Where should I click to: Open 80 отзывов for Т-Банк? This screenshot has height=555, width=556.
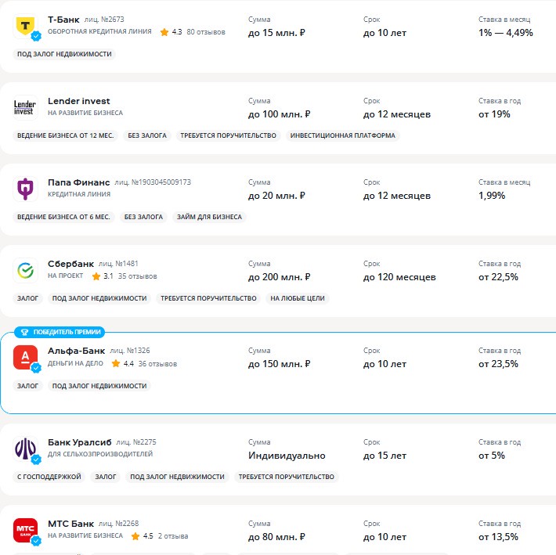click(x=206, y=32)
